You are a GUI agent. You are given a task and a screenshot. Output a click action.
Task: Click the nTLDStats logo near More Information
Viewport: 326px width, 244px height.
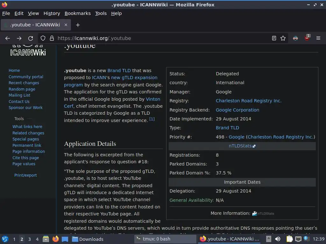click(263, 213)
